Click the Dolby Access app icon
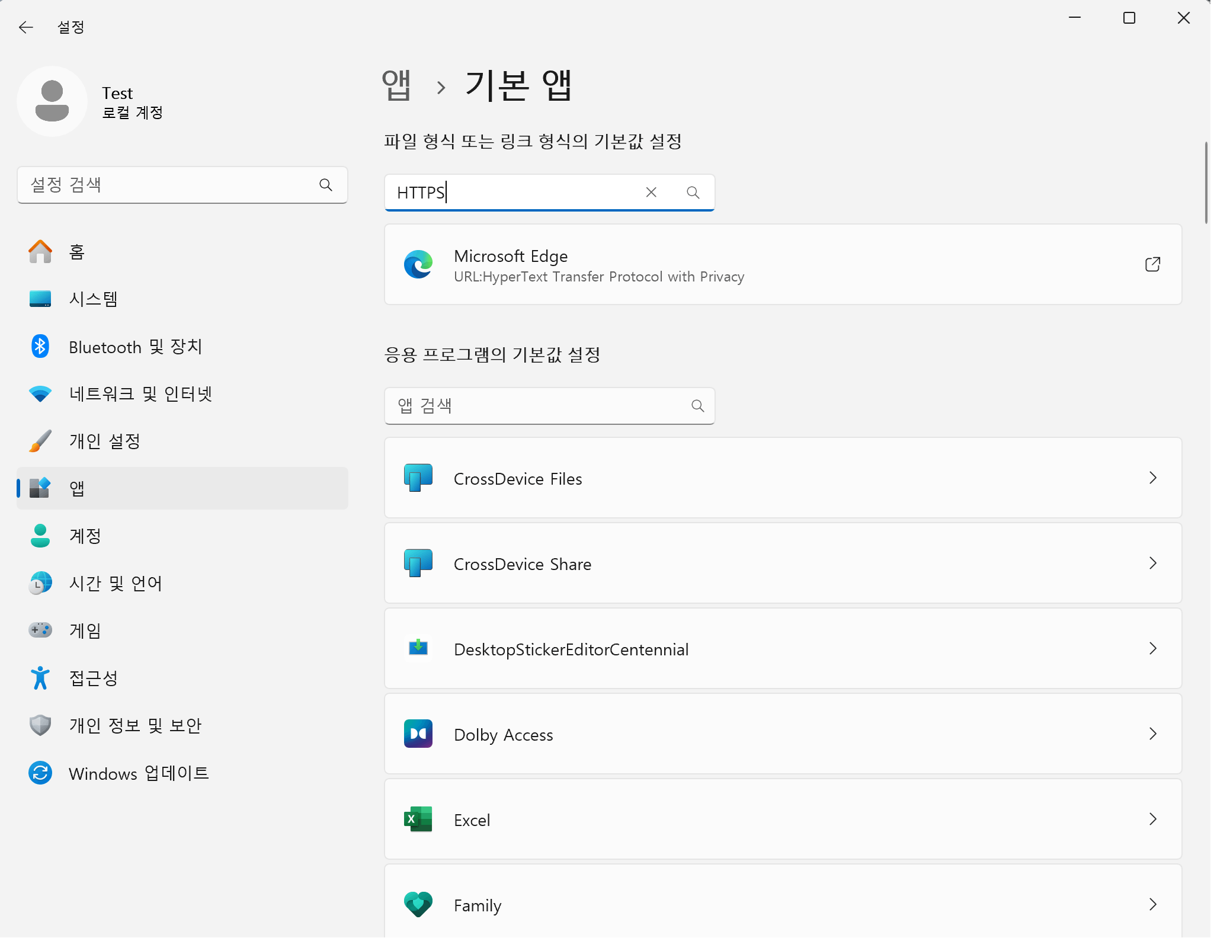The height and width of the screenshot is (938, 1211). [418, 734]
